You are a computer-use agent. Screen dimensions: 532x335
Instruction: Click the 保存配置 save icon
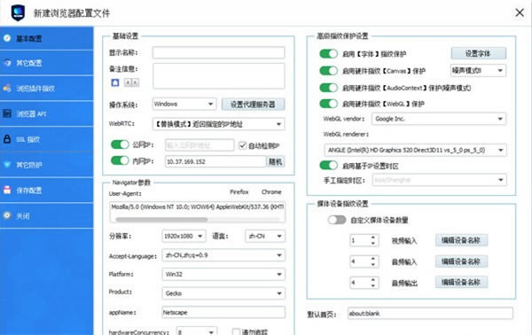[7, 190]
